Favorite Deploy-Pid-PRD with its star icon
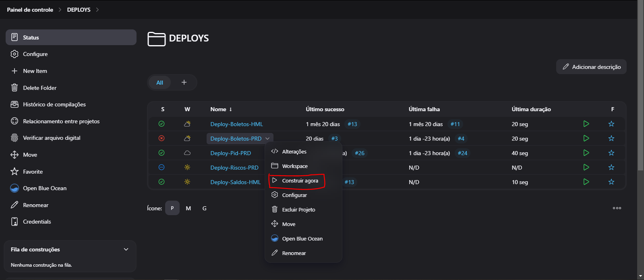This screenshot has width=644, height=280. (x=611, y=153)
